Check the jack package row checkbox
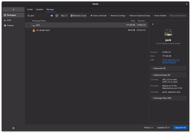The image size is (191, 133). (x=28, y=25)
